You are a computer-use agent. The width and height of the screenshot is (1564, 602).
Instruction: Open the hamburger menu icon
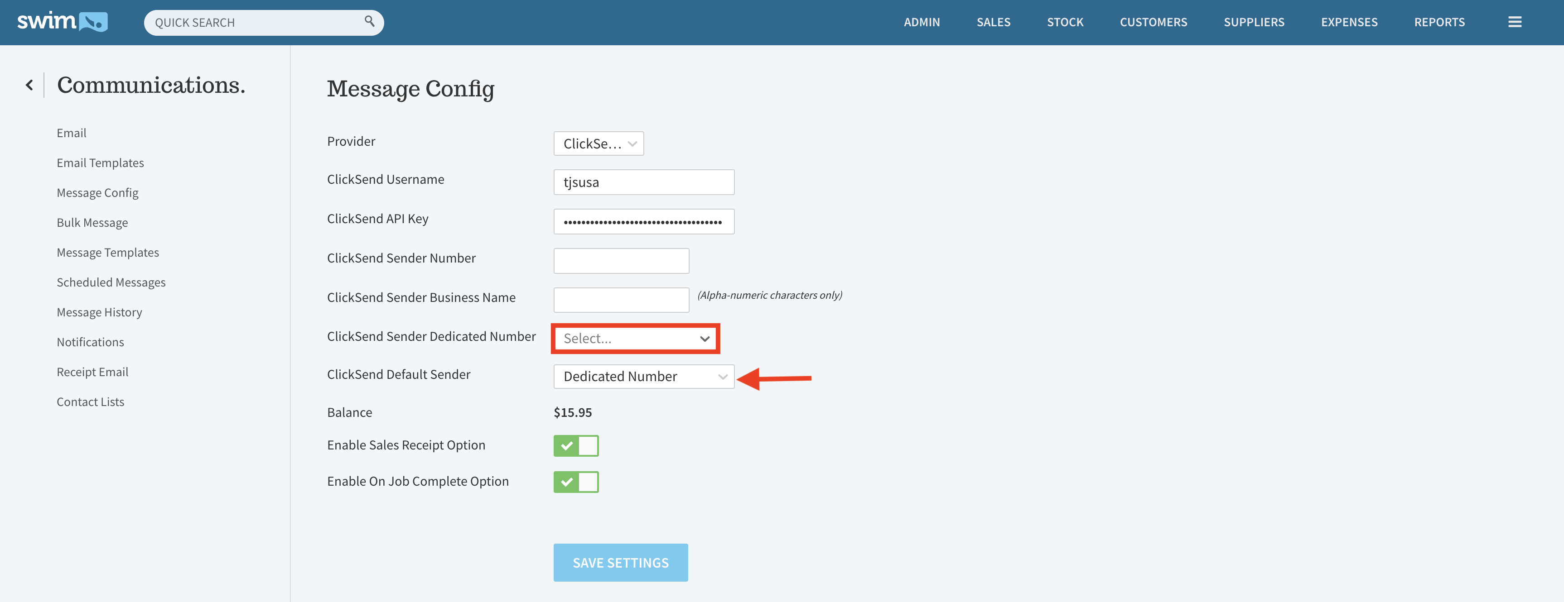pos(1514,22)
